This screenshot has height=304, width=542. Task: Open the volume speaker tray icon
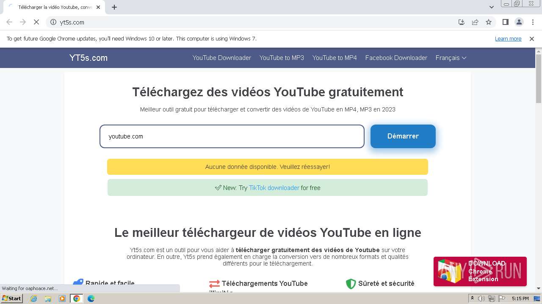click(x=481, y=299)
